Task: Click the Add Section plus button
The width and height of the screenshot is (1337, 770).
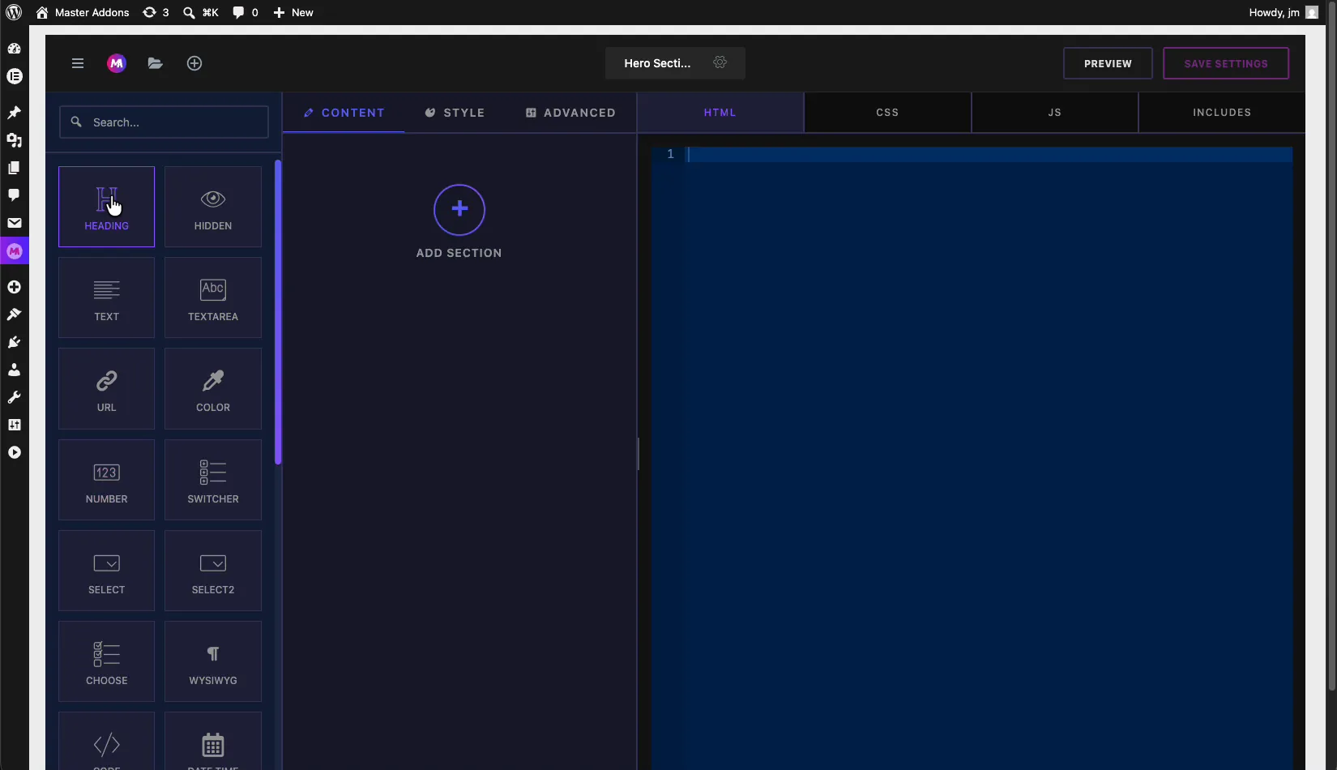Action: click(x=459, y=209)
